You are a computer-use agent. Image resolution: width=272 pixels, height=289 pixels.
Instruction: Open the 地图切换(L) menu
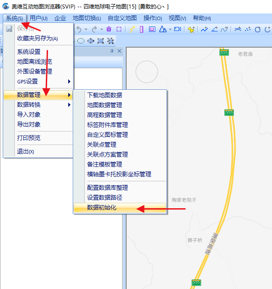click(x=87, y=18)
